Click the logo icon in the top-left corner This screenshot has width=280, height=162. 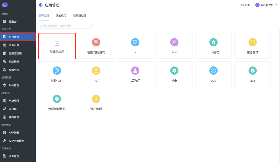pos(5,5)
